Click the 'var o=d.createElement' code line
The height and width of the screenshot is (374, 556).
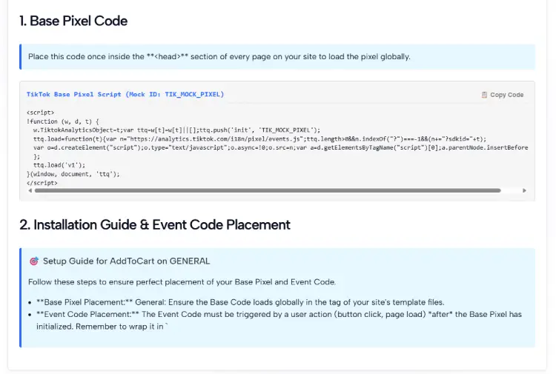pos(280,147)
